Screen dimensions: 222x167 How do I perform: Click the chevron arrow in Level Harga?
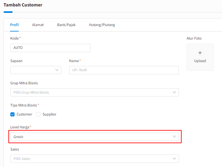pos(174,137)
